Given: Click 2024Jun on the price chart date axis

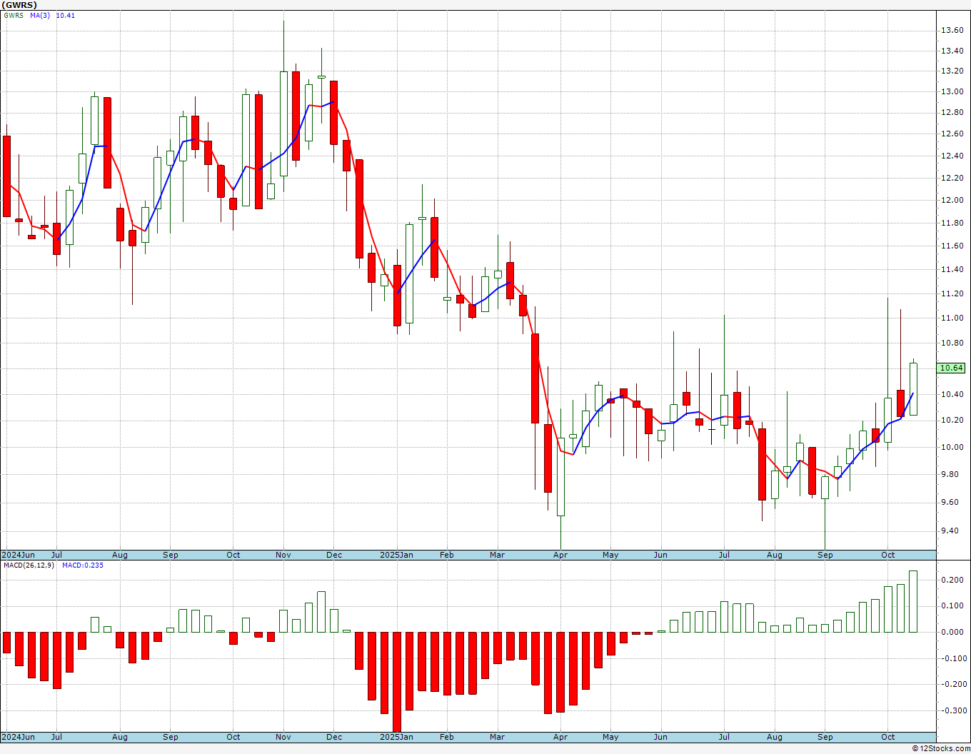Looking at the screenshot, I should pyautogui.click(x=18, y=555).
